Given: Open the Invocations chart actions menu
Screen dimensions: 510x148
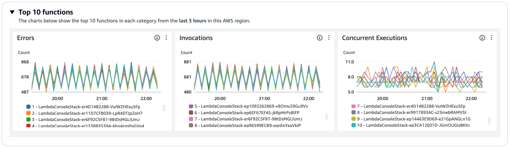Looking at the screenshot, I should point(329,38).
